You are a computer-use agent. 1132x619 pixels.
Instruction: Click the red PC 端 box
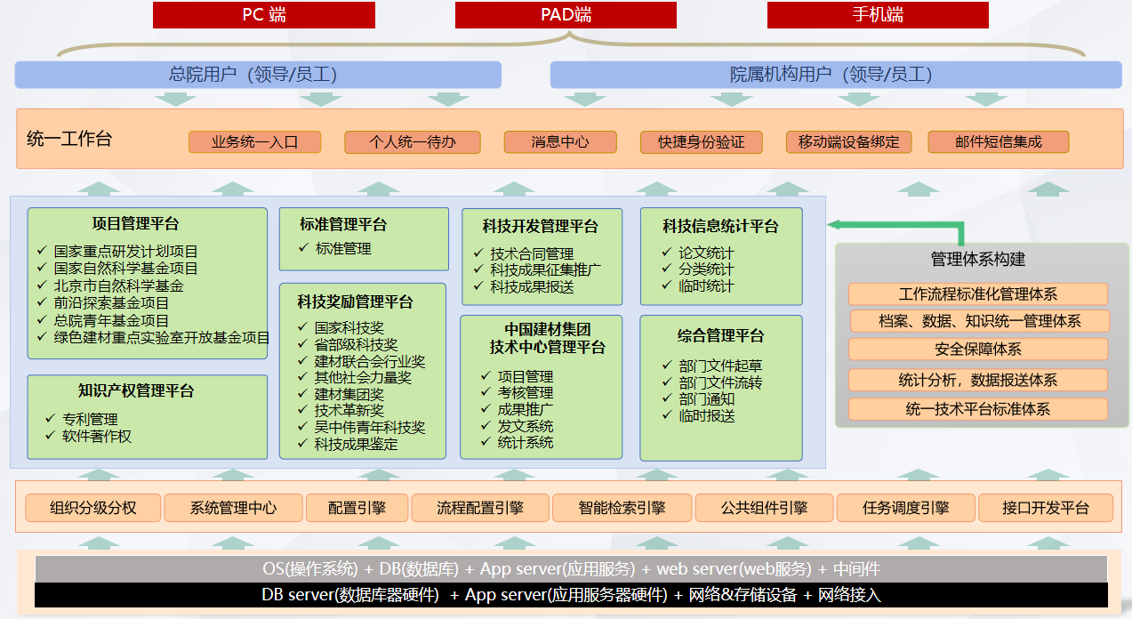[x=264, y=15]
